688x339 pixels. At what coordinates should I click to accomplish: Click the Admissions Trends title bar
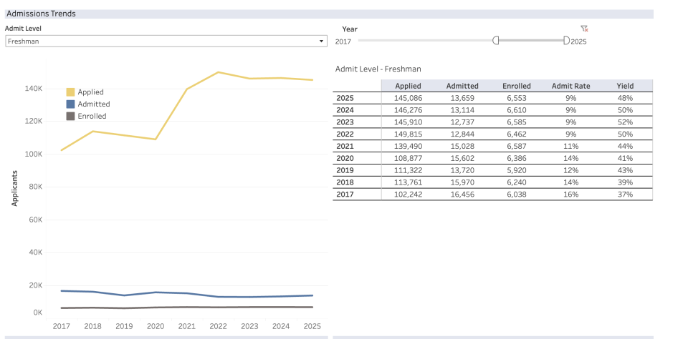pyautogui.click(x=328, y=14)
